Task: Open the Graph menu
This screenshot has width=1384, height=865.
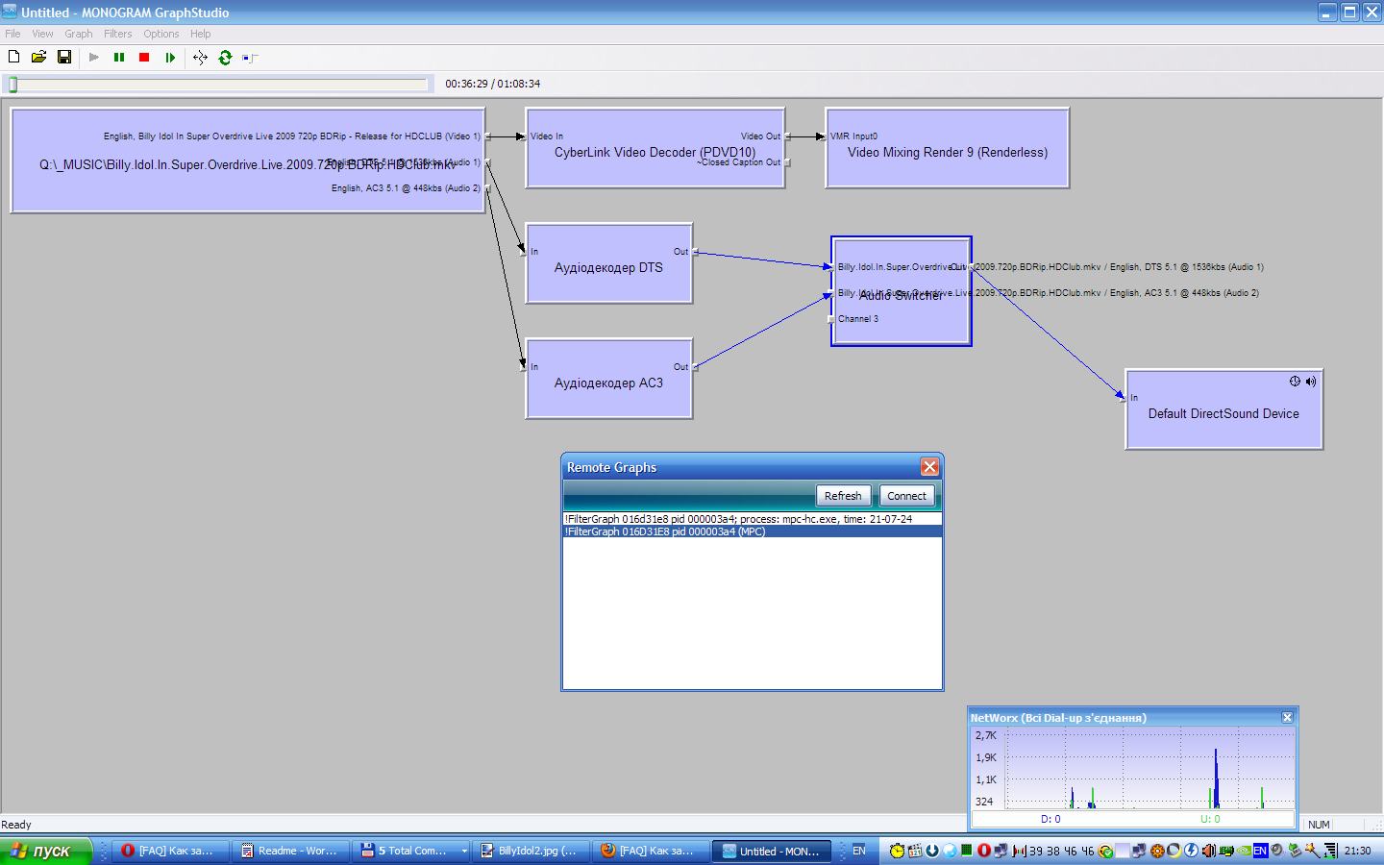Action: 79,34
